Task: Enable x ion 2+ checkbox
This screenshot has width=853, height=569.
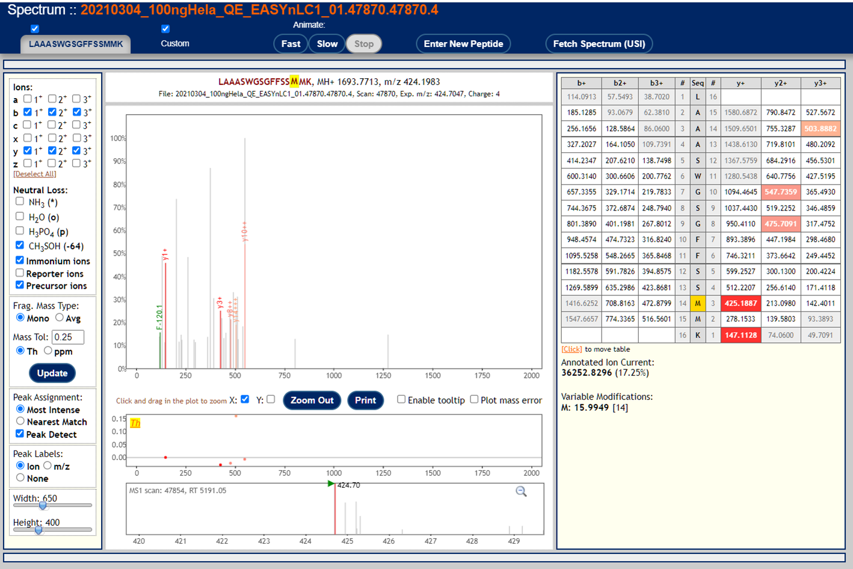Action: pyautogui.click(x=52, y=138)
